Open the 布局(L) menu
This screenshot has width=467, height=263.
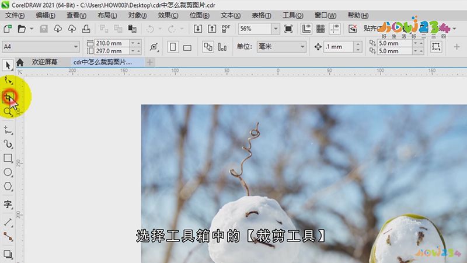pos(107,15)
